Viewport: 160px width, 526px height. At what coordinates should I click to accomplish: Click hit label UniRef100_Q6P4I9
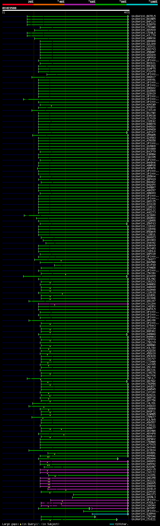coord(143,179)
